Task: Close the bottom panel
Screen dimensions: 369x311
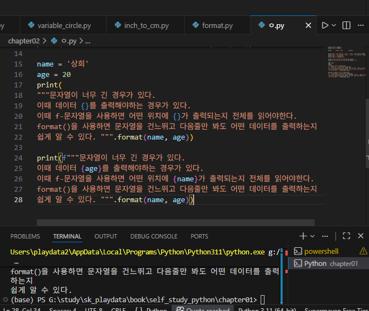Action: pos(361,236)
